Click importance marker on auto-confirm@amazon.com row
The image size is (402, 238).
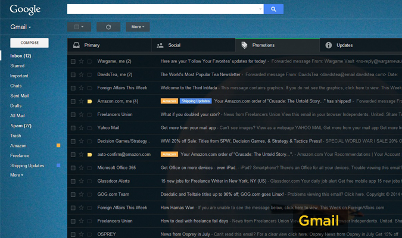point(90,155)
